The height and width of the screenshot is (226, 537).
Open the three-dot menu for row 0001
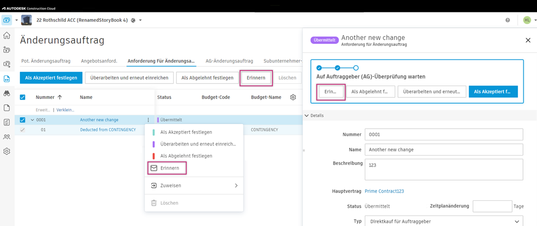(x=148, y=120)
